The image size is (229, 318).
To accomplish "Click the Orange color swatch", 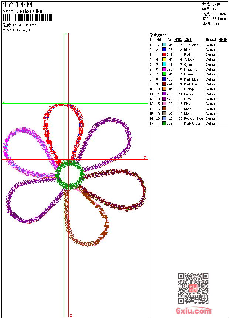I will point(164,89).
